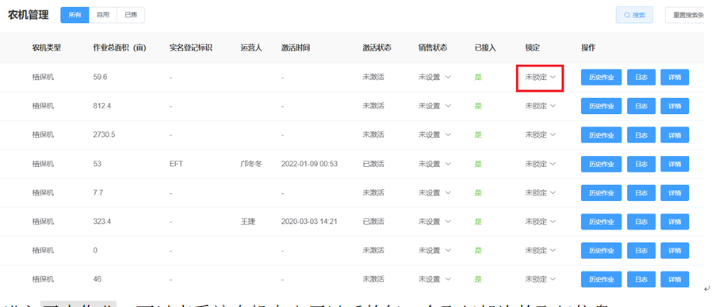Switch to the 所有 filter tab
The image size is (727, 307).
pos(75,15)
